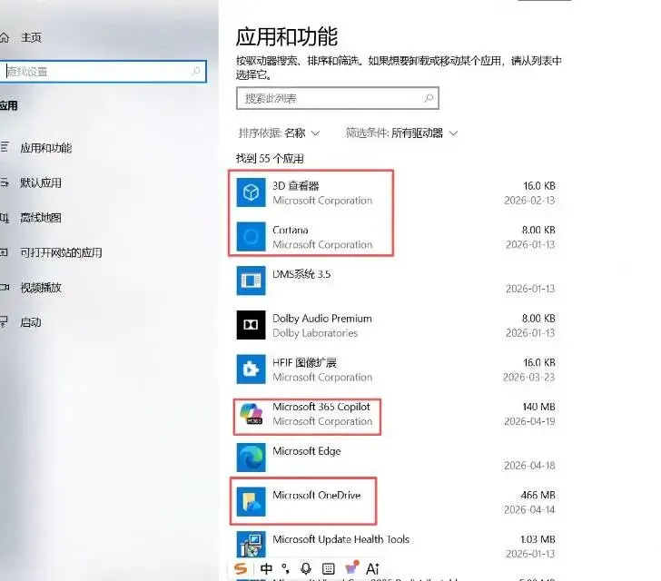This screenshot has width=661, height=581.
Task: Click the magnifier in 查找设置 box
Action: pos(195,71)
